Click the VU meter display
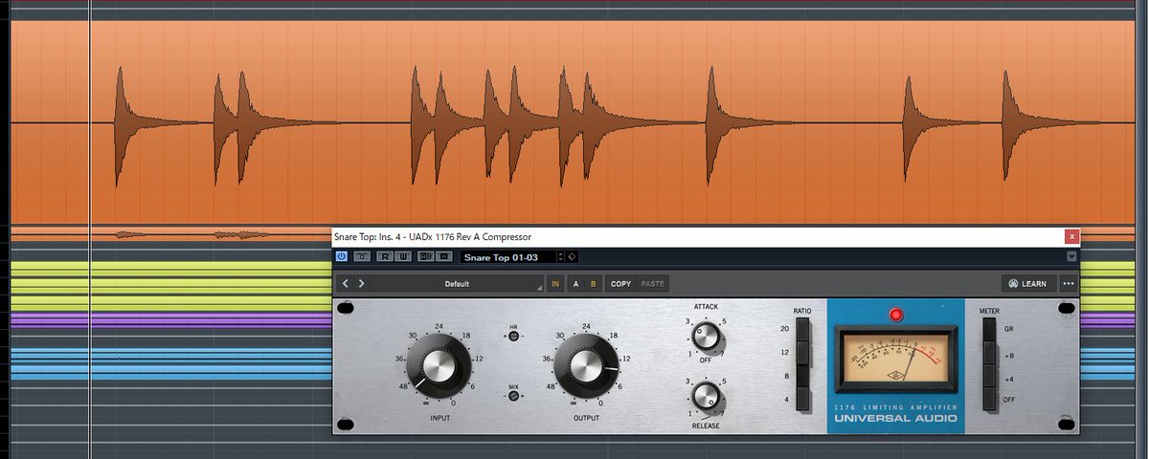1149x459 pixels. click(x=897, y=359)
